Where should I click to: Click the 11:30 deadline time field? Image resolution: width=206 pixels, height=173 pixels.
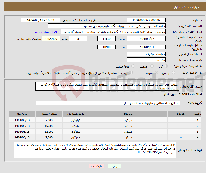point(106,39)
